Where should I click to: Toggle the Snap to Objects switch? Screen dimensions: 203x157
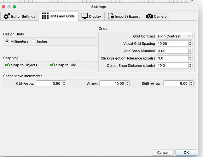pyautogui.click(x=7, y=65)
